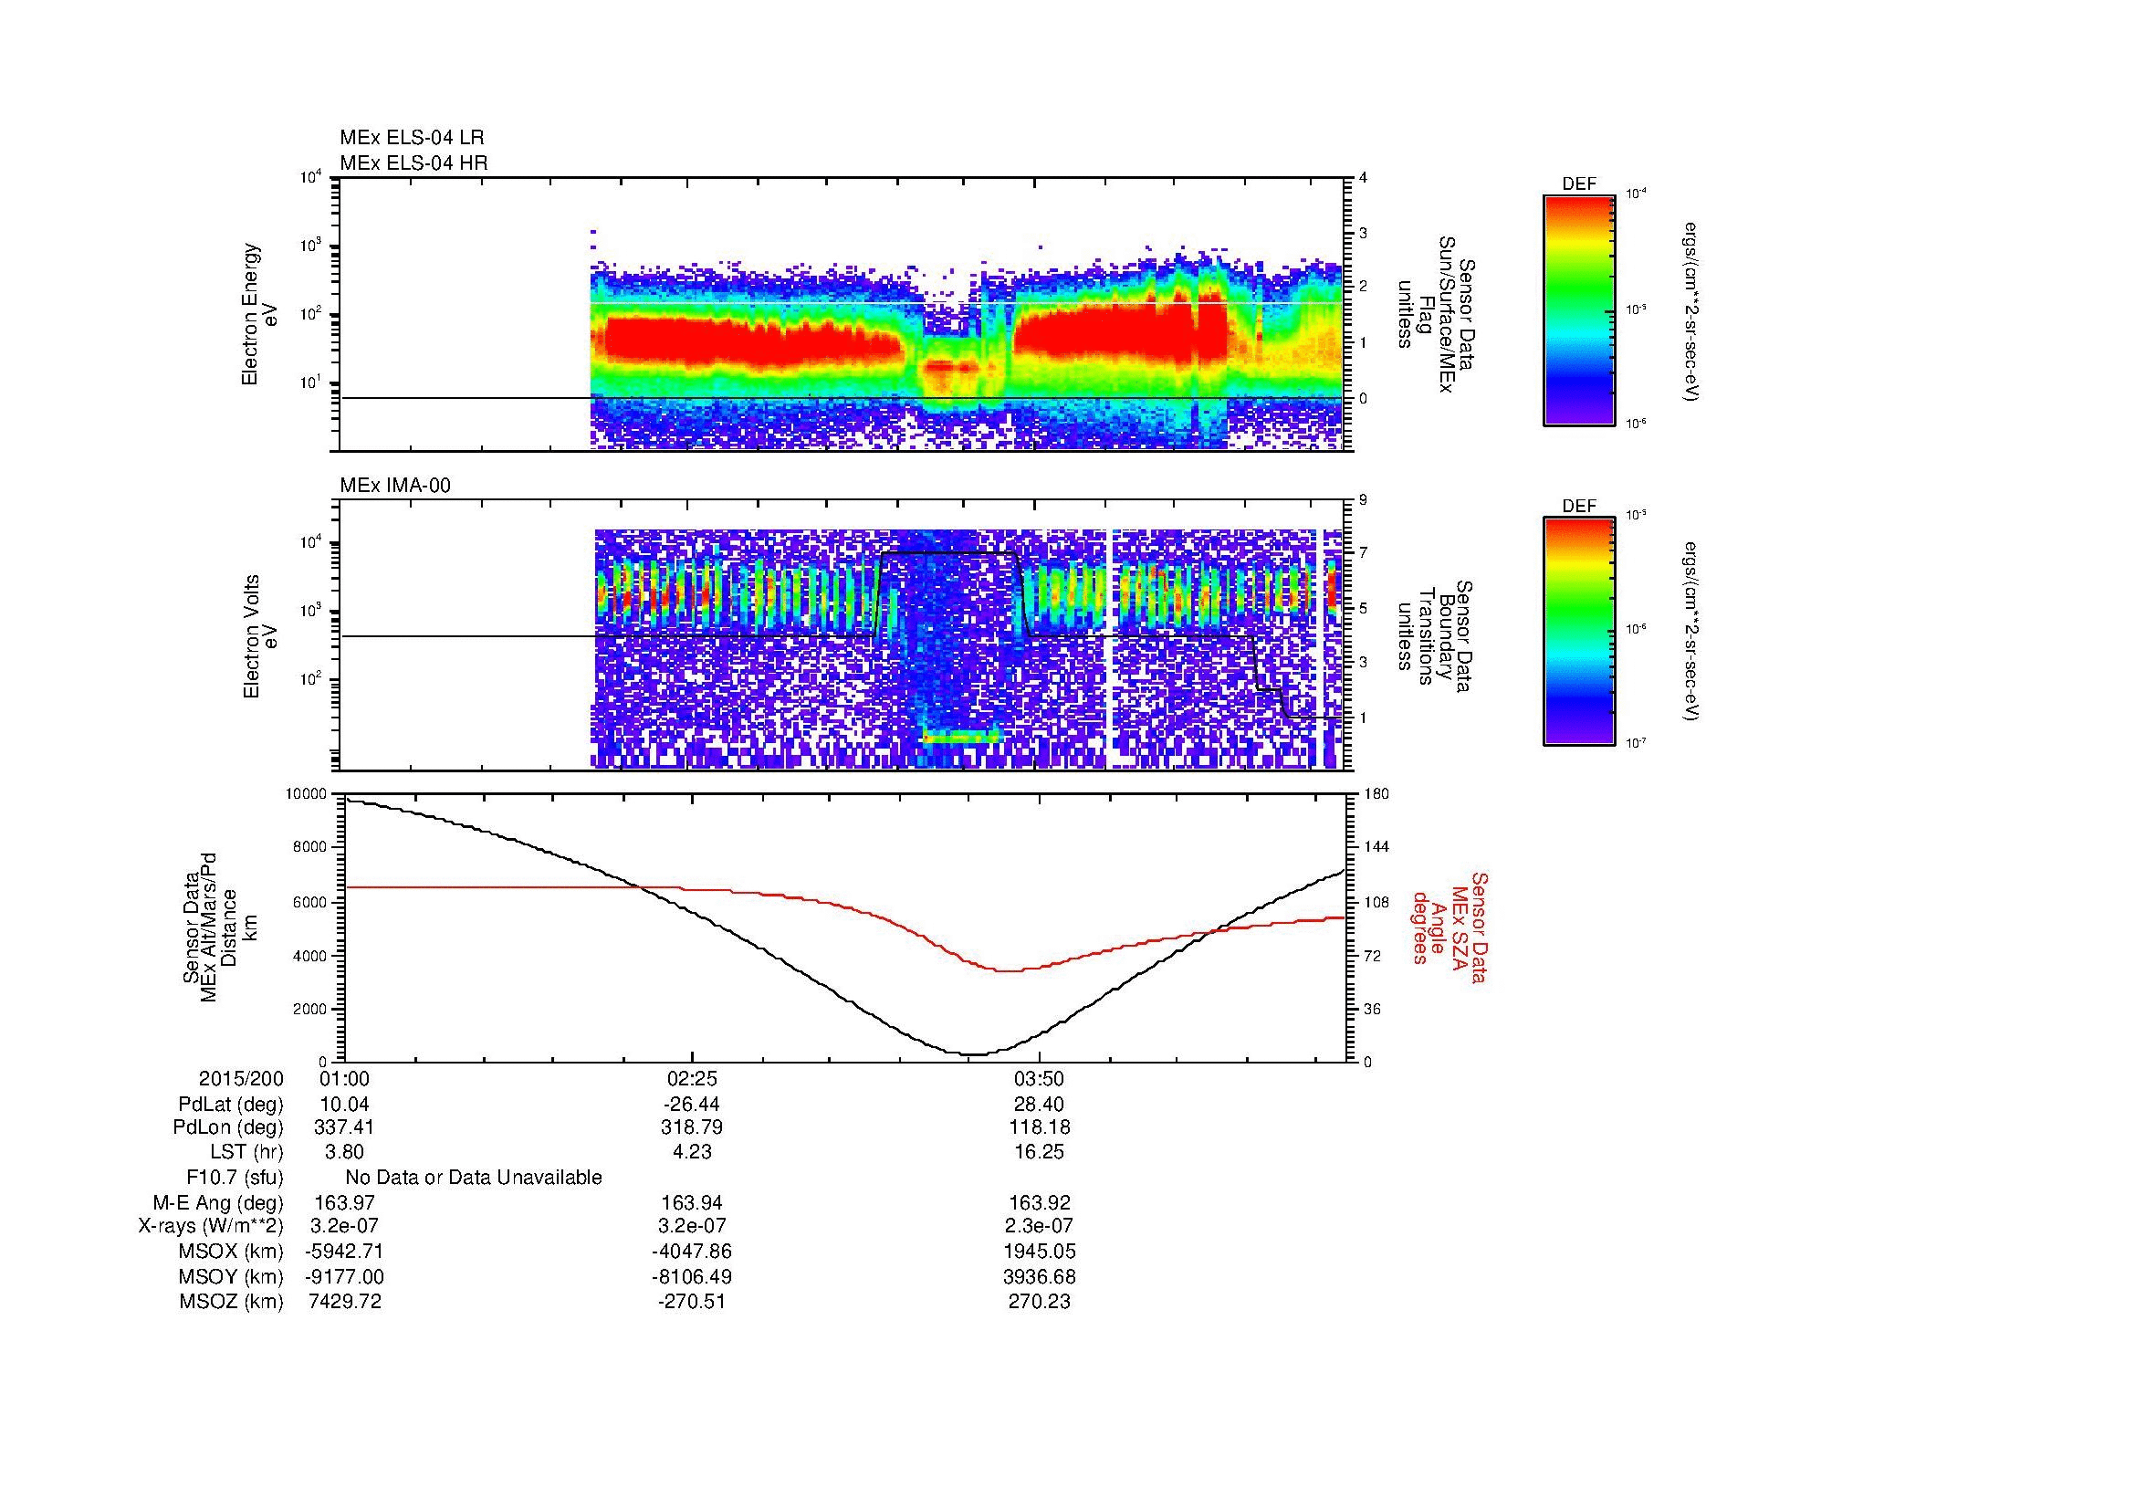
Task: Click the LST value '16.25'
Action: pos(1040,1153)
